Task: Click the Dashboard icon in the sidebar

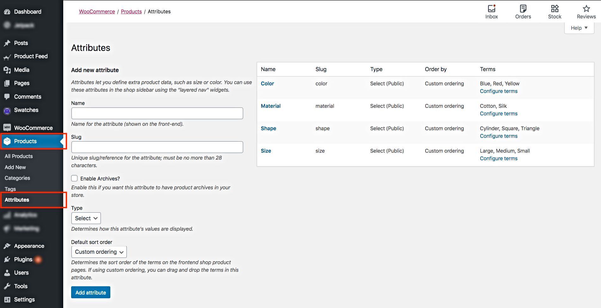Action: click(7, 12)
